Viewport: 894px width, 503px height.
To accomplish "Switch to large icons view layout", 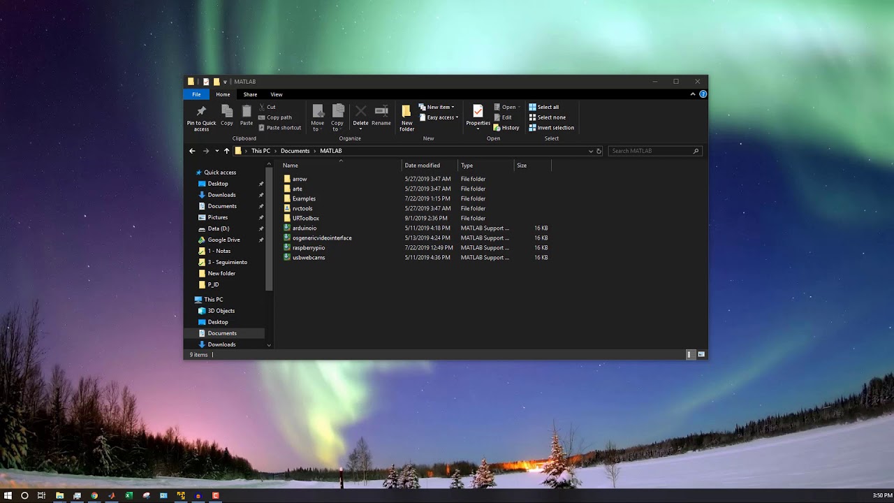I will click(701, 355).
